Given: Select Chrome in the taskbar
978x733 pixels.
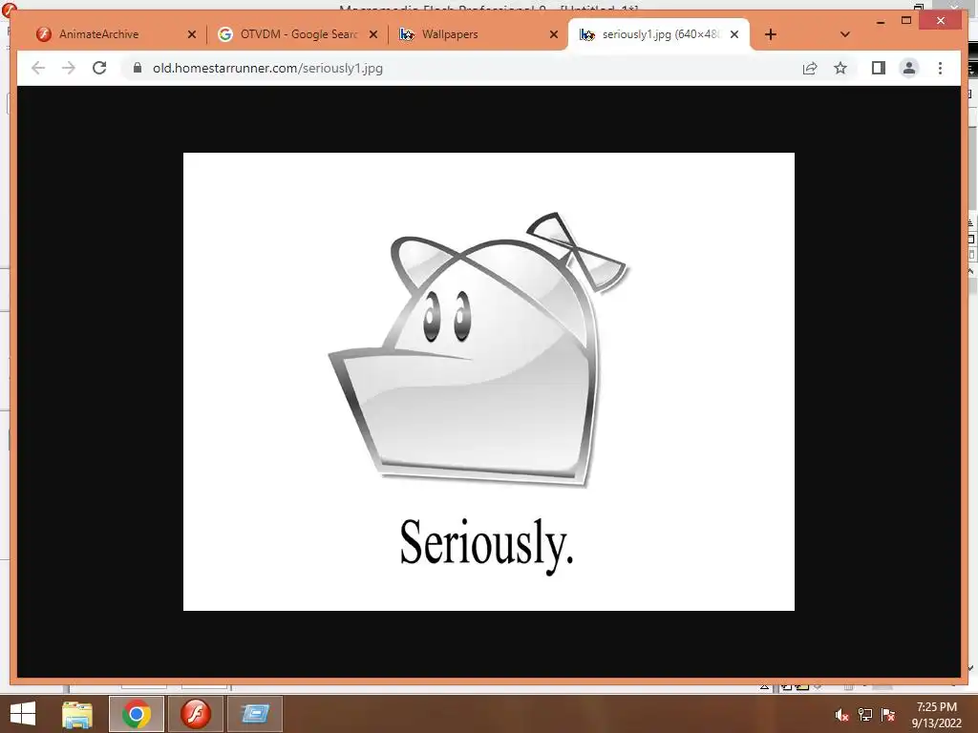Looking at the screenshot, I should [137, 714].
